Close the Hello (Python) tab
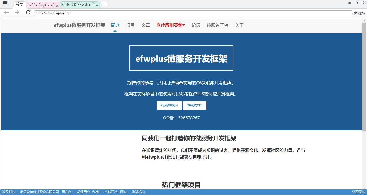The height and width of the screenshot is (195, 367). (57, 5)
